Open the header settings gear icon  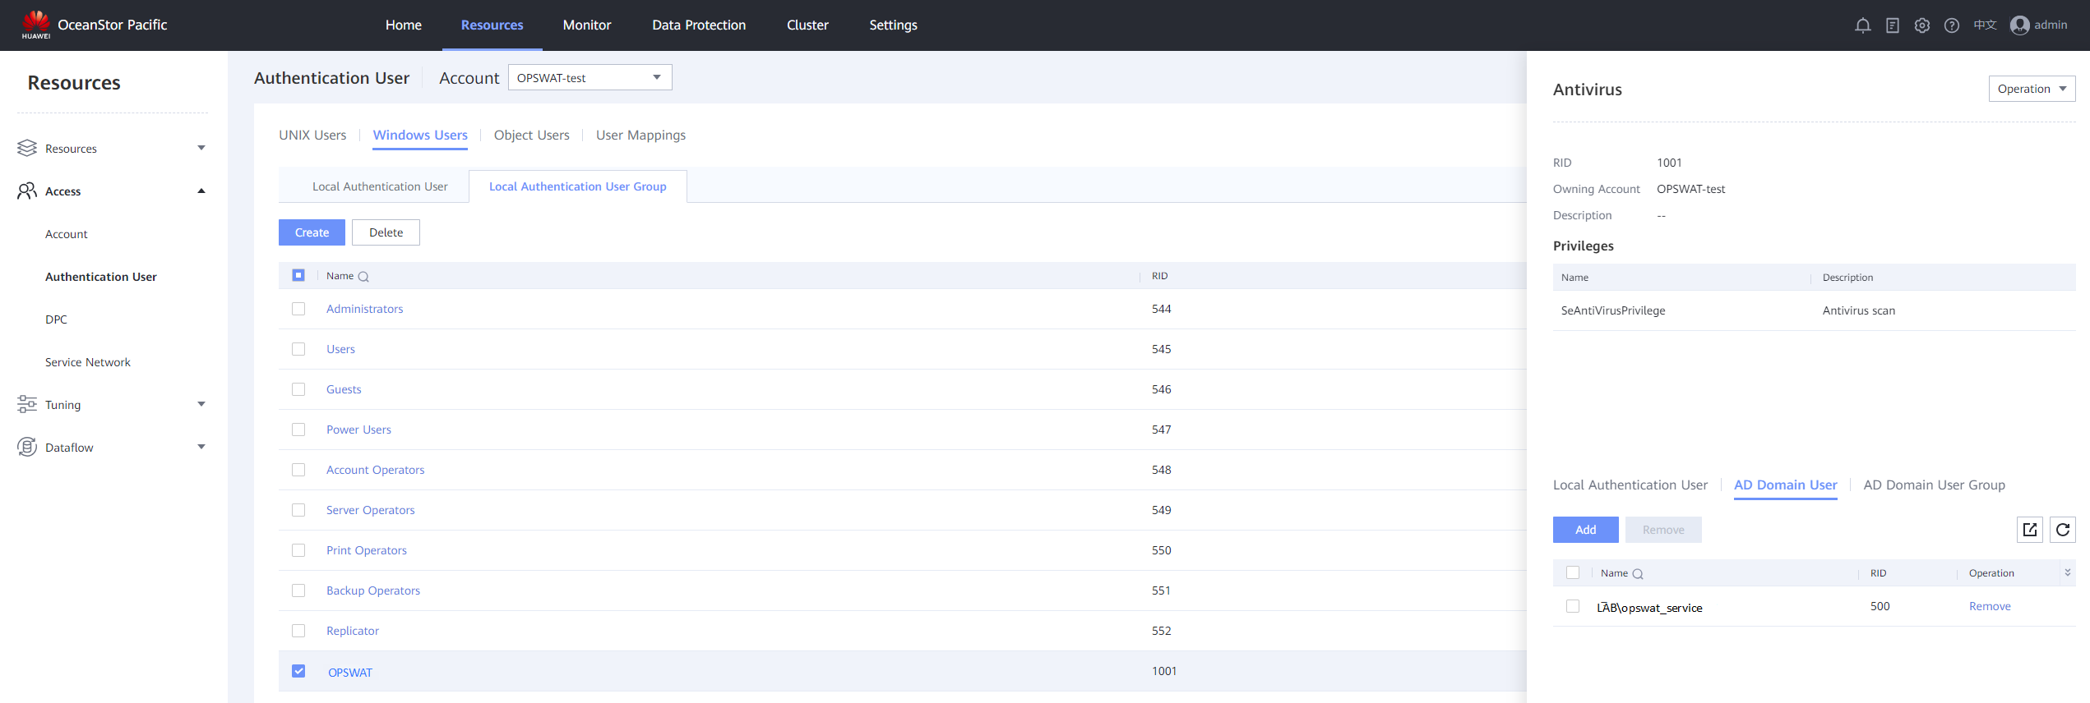click(1921, 25)
